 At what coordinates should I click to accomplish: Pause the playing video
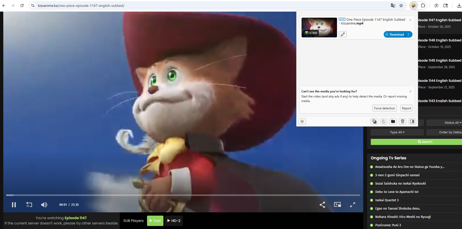click(x=14, y=205)
